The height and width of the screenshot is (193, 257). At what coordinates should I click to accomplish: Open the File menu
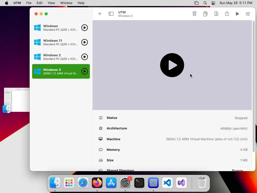pos(29,3)
